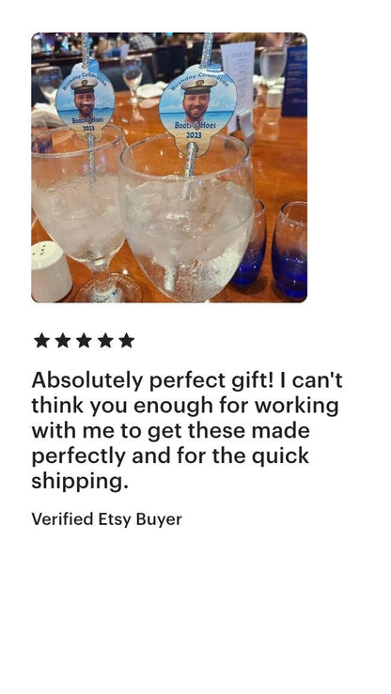Viewport: 391px width, 694px height.
Task: Click the menu card in photo background
Action: (239, 86)
